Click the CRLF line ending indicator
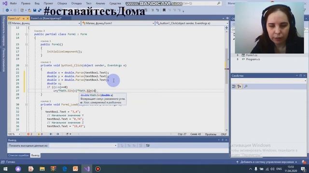The width and height of the screenshot is (309, 173). 224,134
